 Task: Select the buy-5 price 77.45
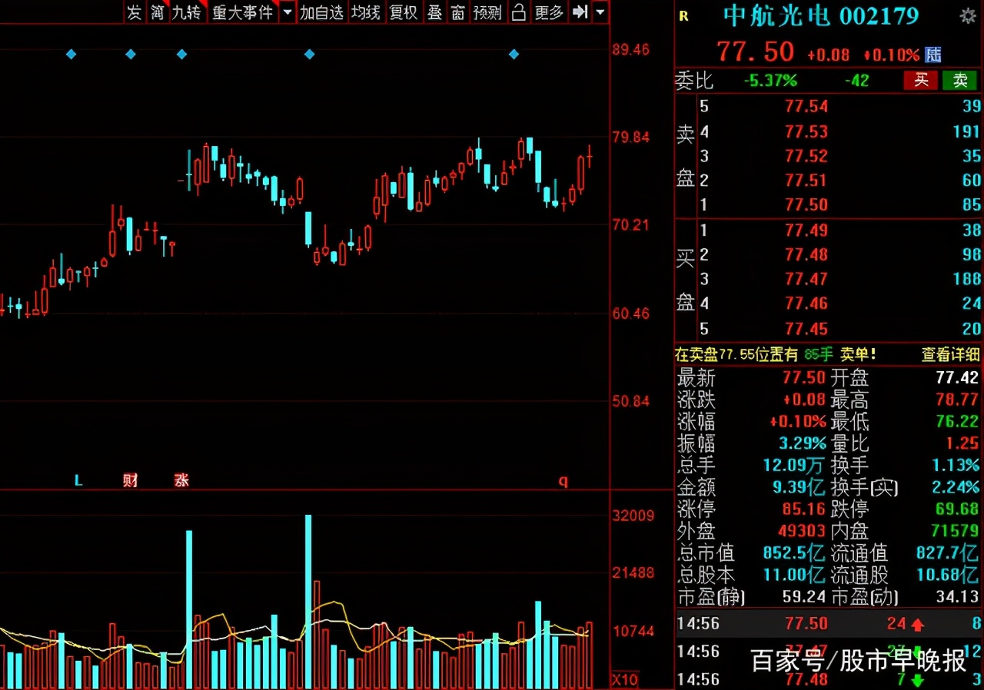tap(806, 329)
